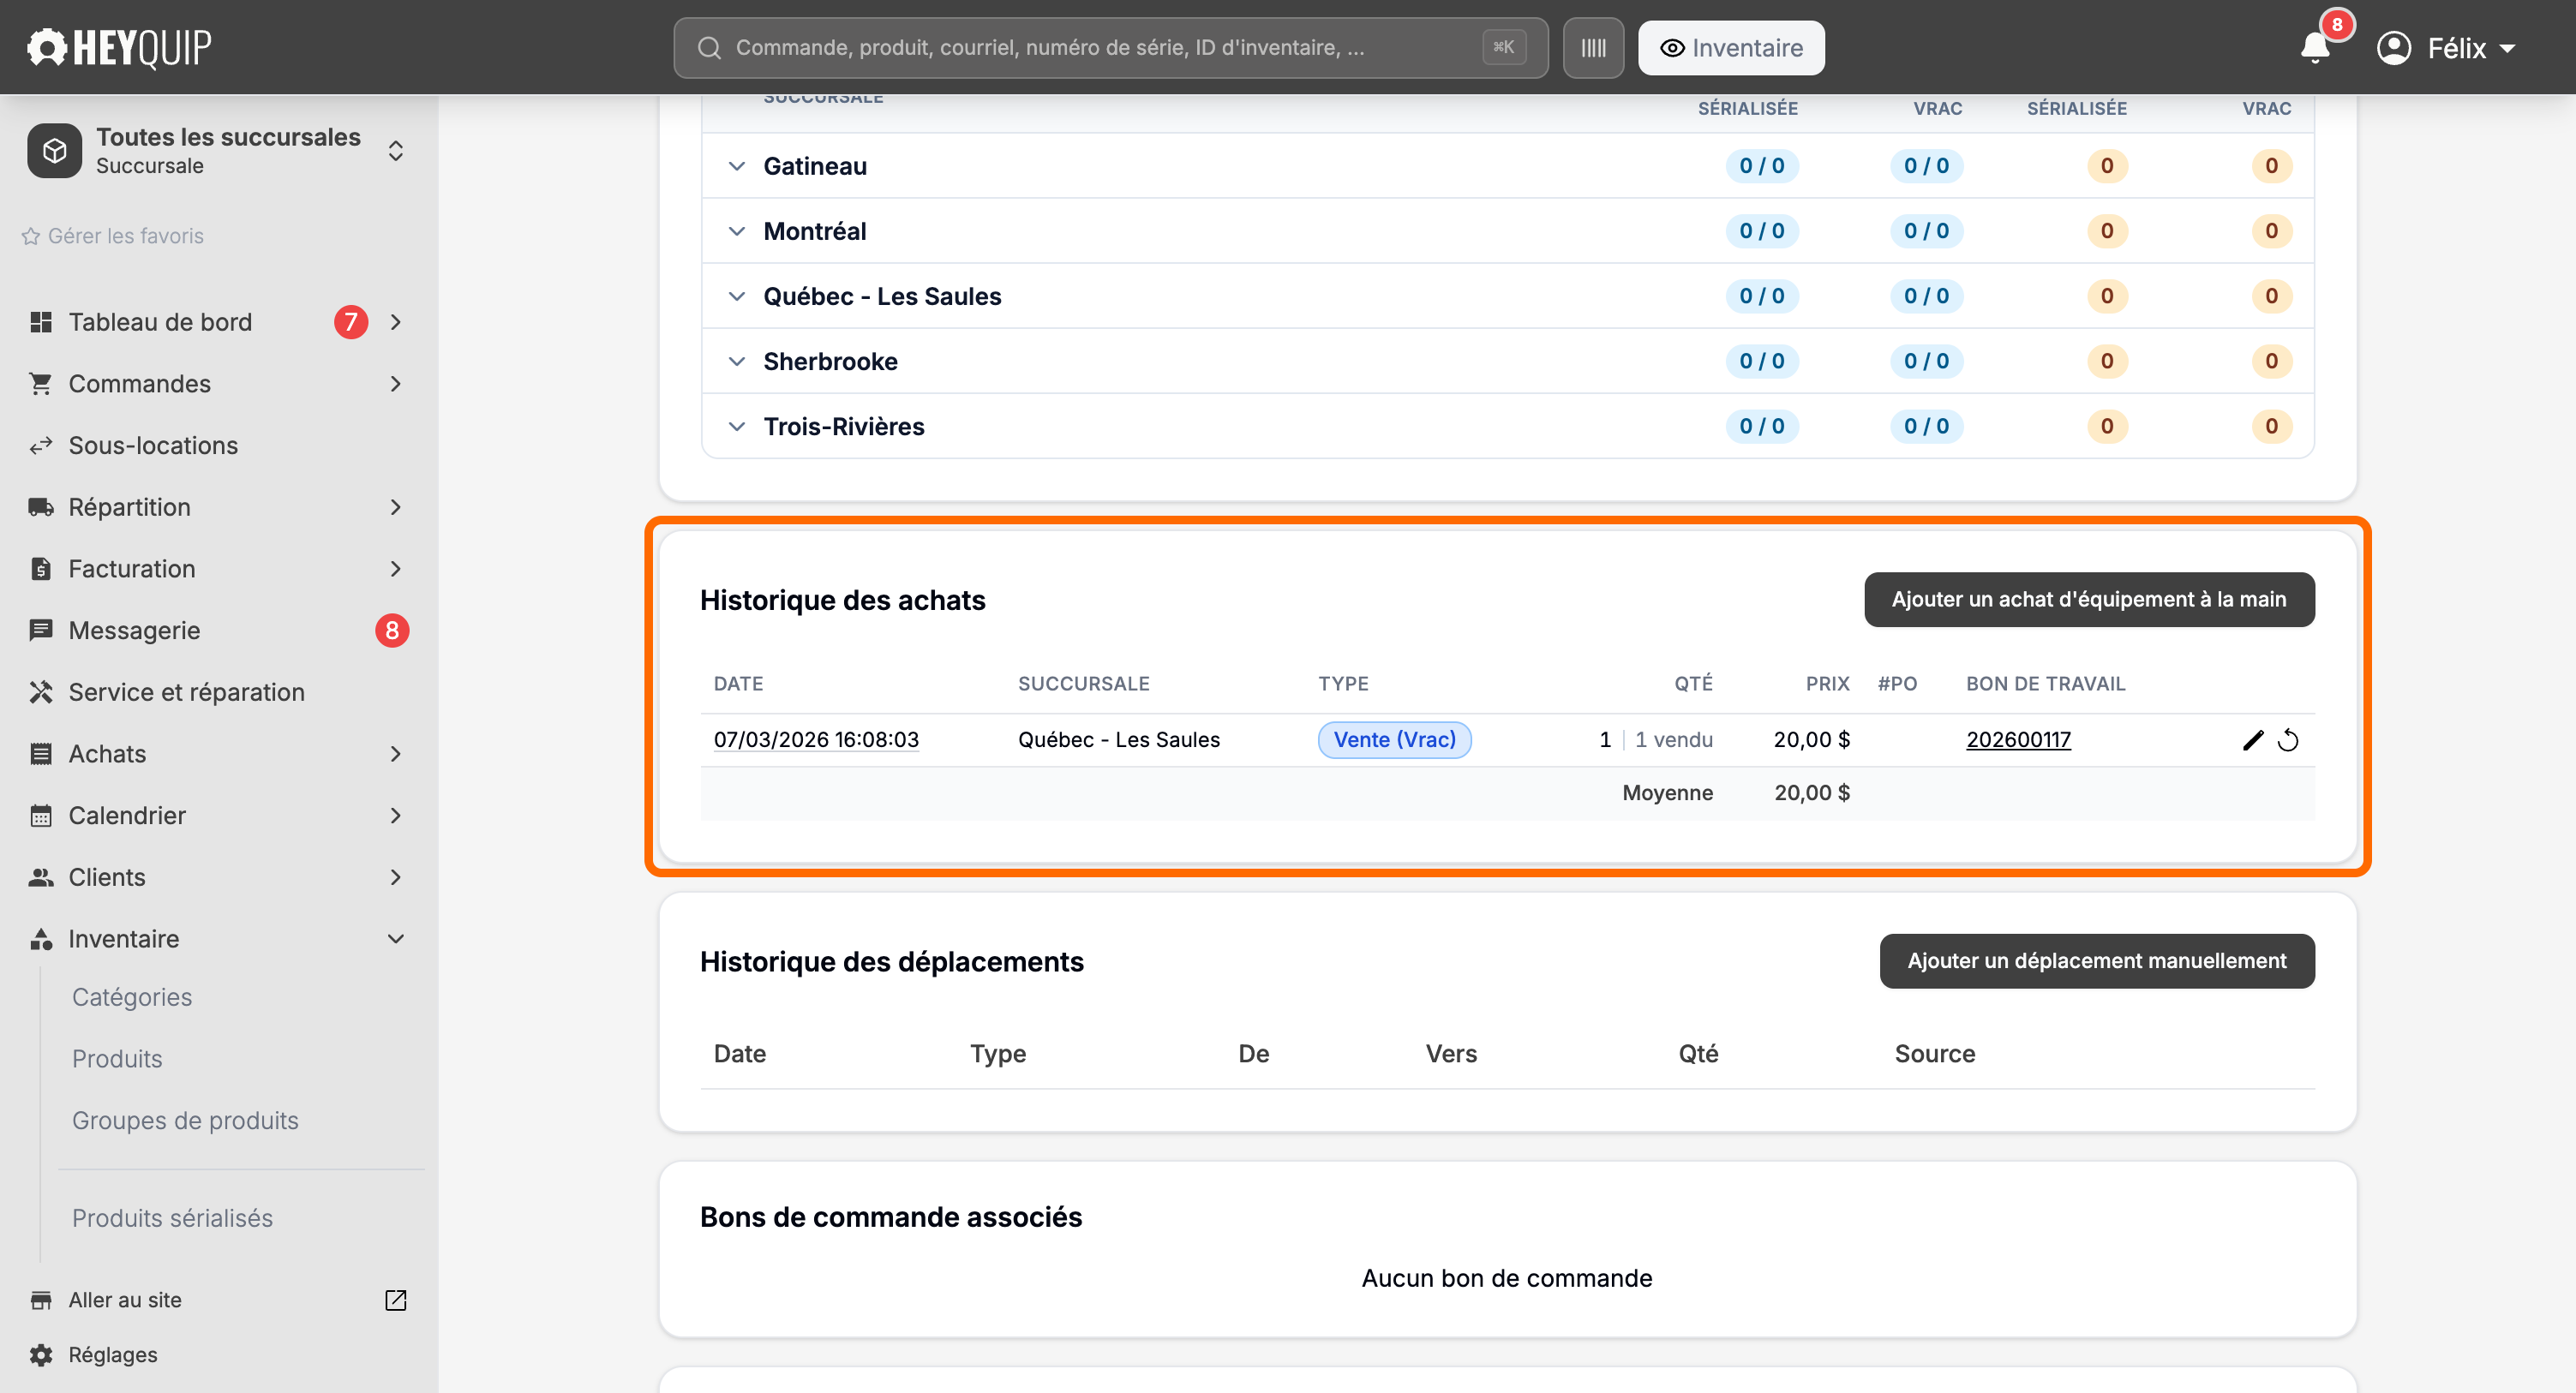
Task: Click the Gérer les favoris star icon
Action: click(x=31, y=236)
